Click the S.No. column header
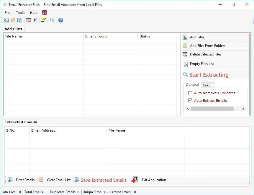 pyautogui.click(x=17, y=130)
